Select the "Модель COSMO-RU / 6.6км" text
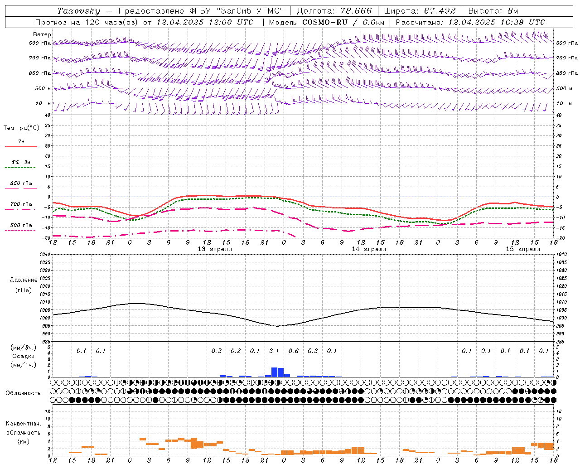 tap(327, 22)
